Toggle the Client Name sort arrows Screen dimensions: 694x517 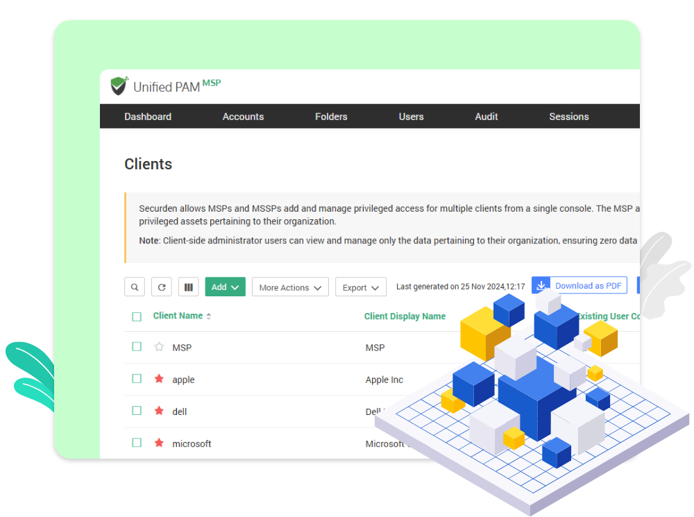point(210,315)
